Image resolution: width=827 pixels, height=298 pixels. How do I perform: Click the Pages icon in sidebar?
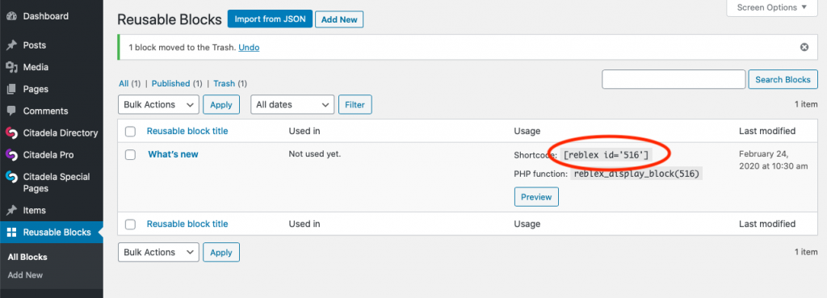click(x=11, y=89)
